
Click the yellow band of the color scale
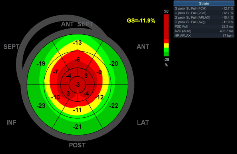coord(166,45)
